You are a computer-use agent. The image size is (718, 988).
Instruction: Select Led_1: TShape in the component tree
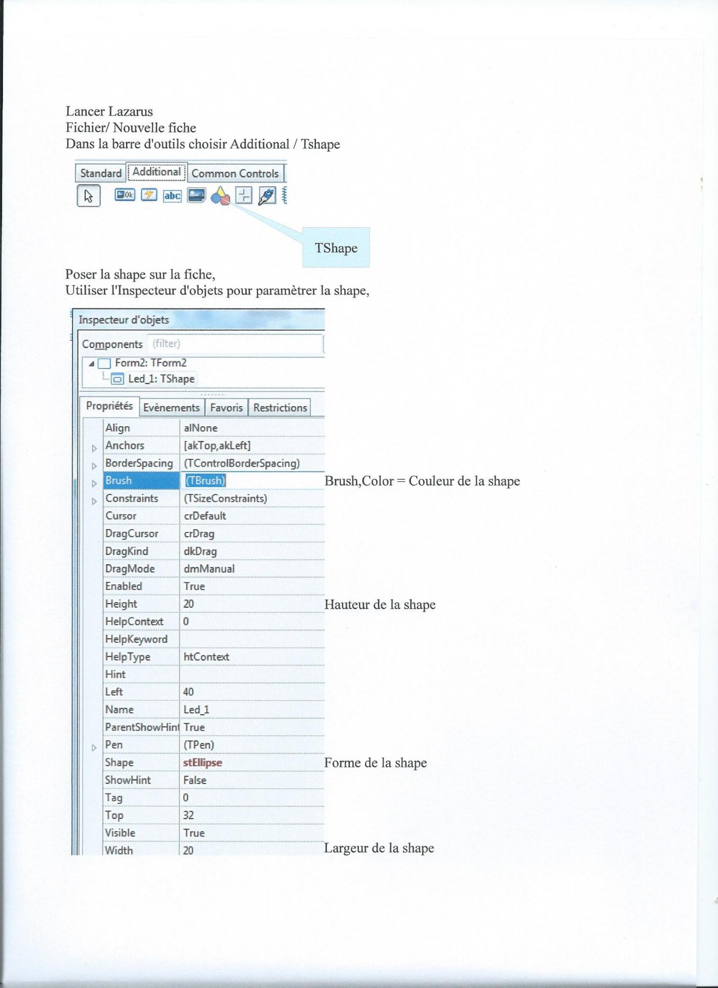pos(161,379)
